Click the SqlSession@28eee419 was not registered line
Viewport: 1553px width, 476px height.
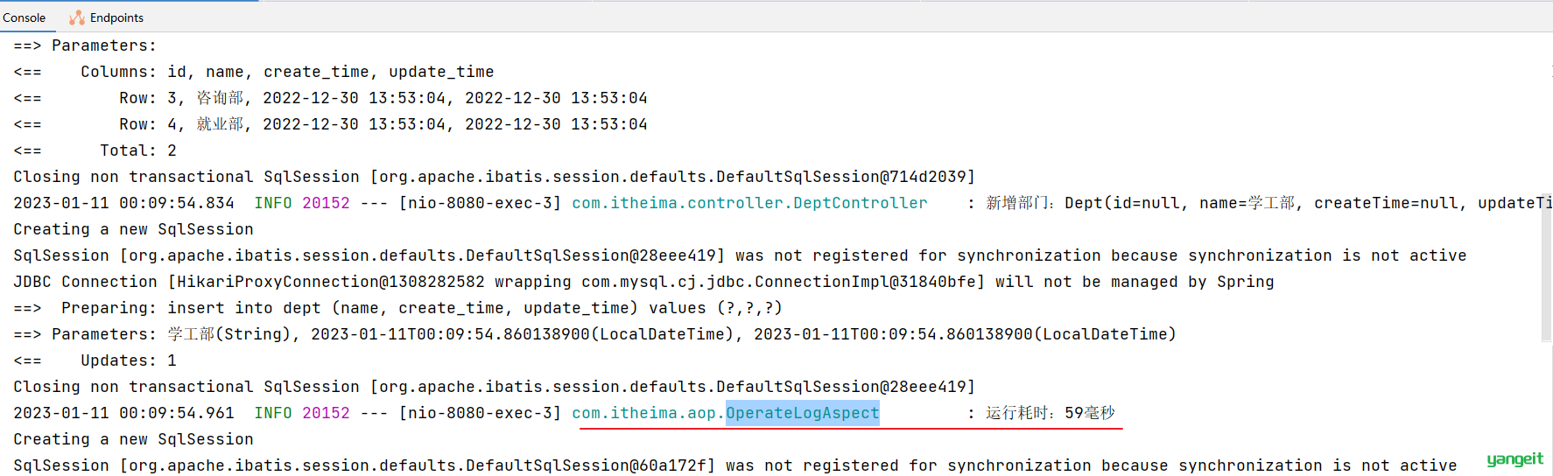tap(740, 255)
